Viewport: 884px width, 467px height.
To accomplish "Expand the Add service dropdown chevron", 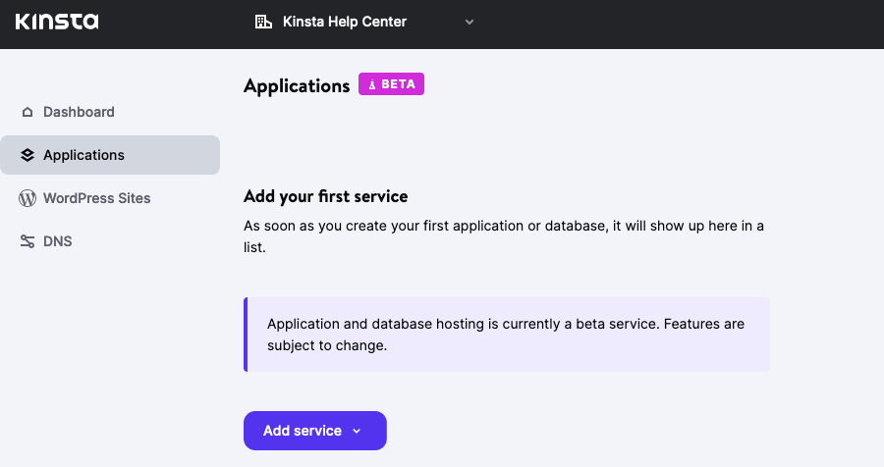I will (x=357, y=431).
